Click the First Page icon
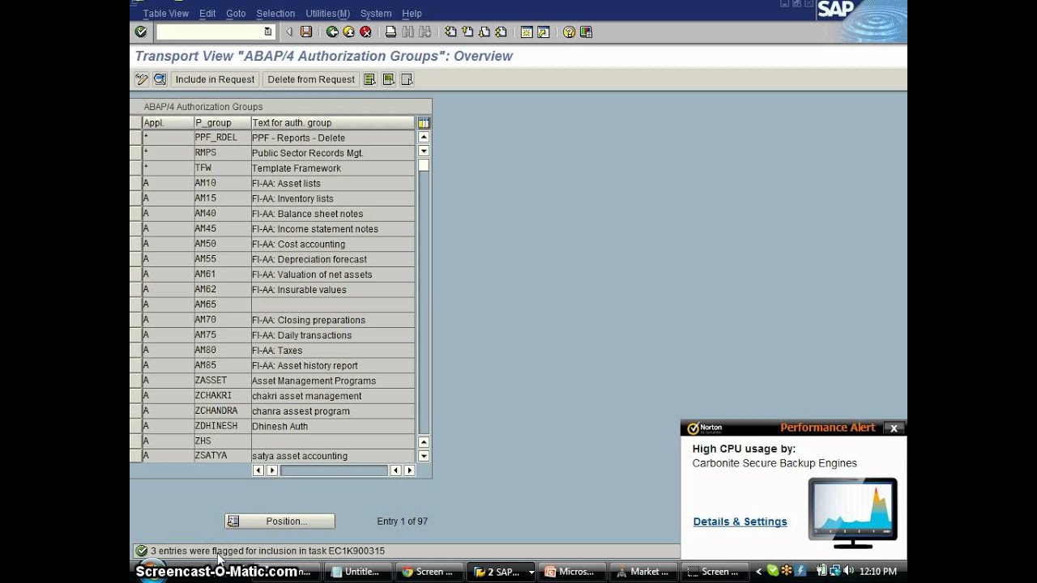1037x583 pixels. [450, 32]
